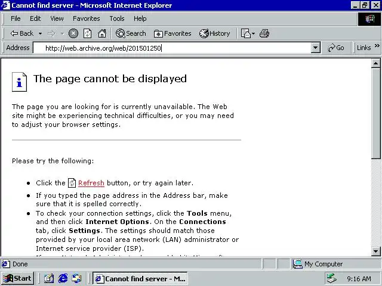Open the Favorites menu

(86, 18)
